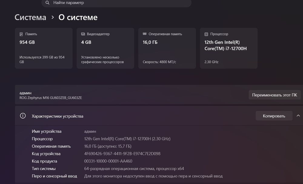
Task: Select 'Используется 399 GB из 954 GB' text
Action: [x=42, y=59]
